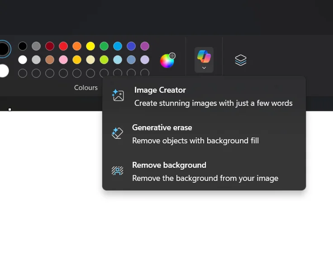The image size is (333, 274).
Task: Select the brown colour swatch
Action: point(50,60)
